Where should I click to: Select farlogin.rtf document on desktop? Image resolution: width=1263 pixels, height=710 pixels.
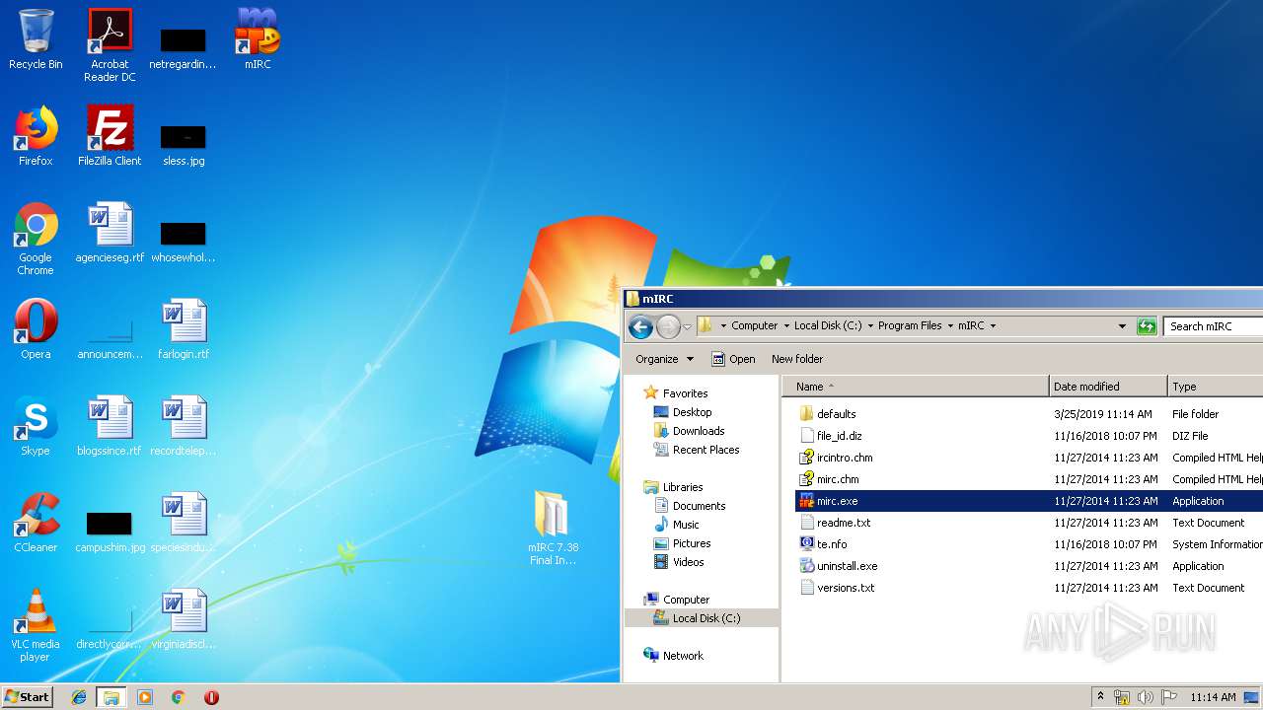(184, 329)
